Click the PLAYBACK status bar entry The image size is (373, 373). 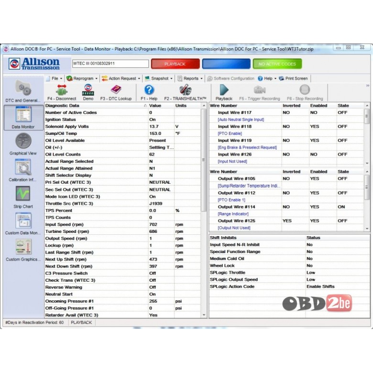click(81, 323)
